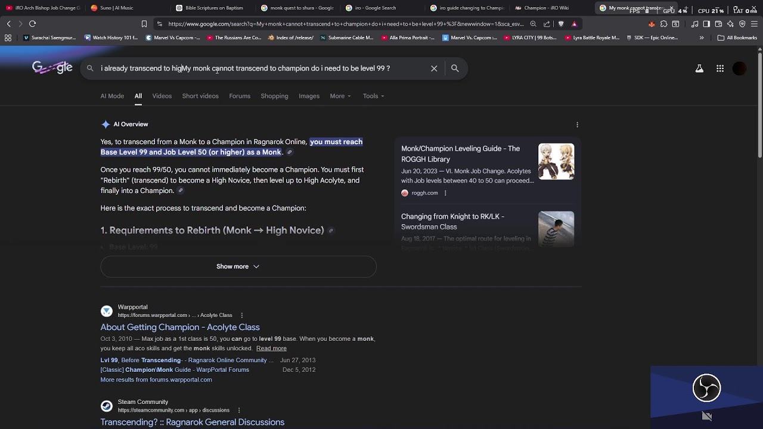
Task: Open Transcending? Ragnarok General Discussions result
Action: click(193, 422)
